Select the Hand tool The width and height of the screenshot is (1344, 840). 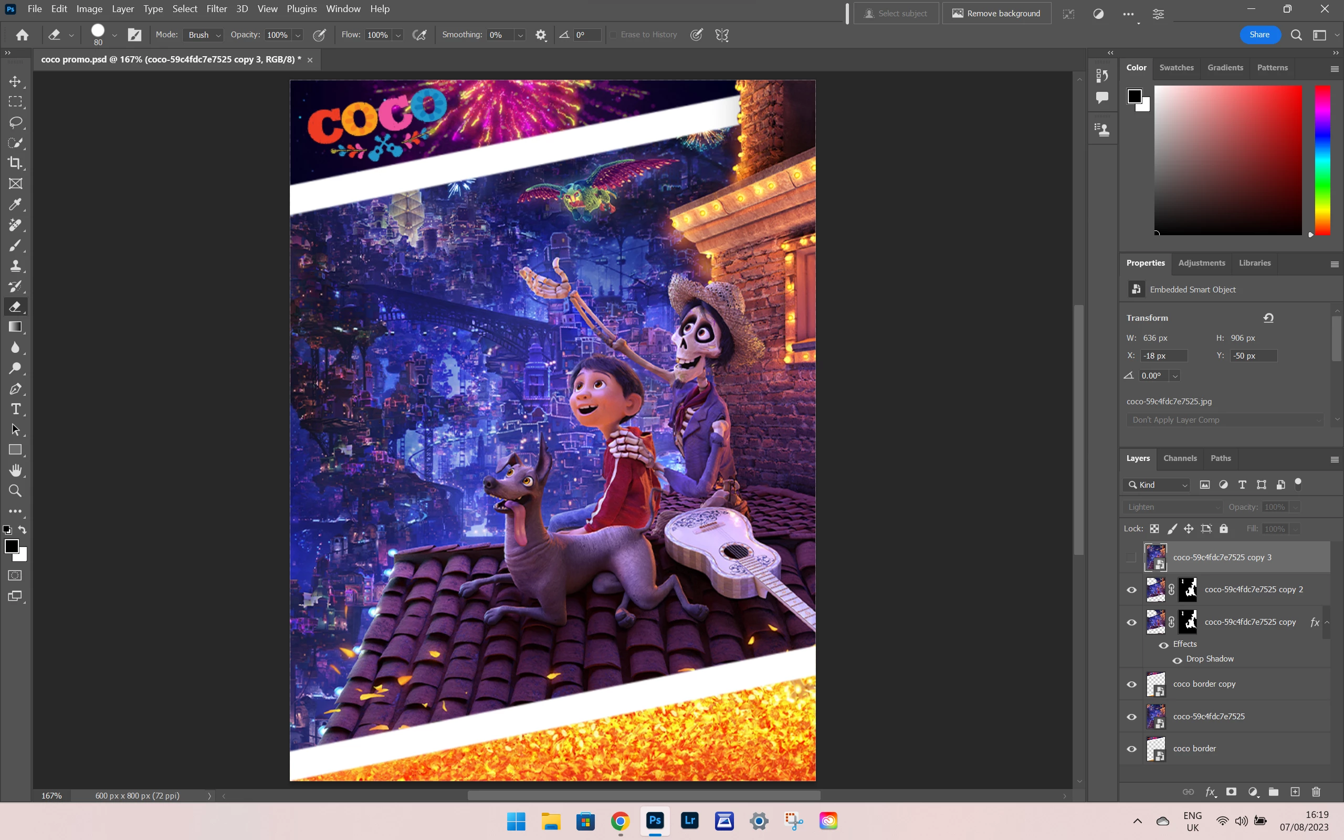tap(16, 470)
